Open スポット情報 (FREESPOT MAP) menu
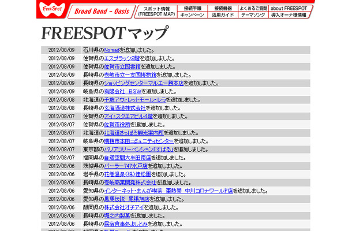Image resolution: width=352 pixels, height=231 pixels. point(156,12)
